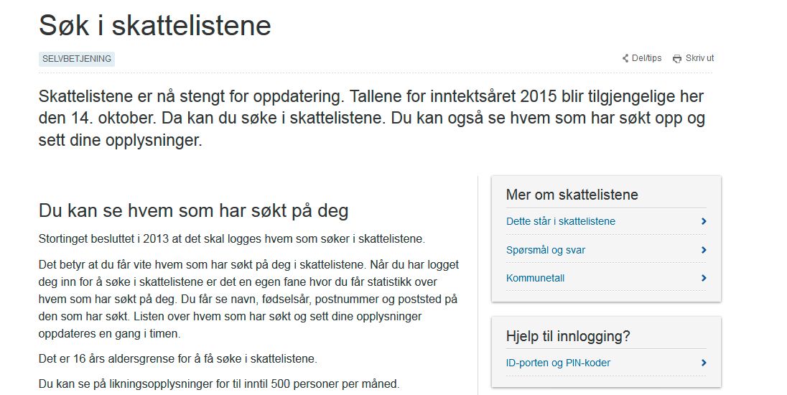Go to the Kommunetall link
Viewport: 787px width, 395px height.
pos(535,278)
